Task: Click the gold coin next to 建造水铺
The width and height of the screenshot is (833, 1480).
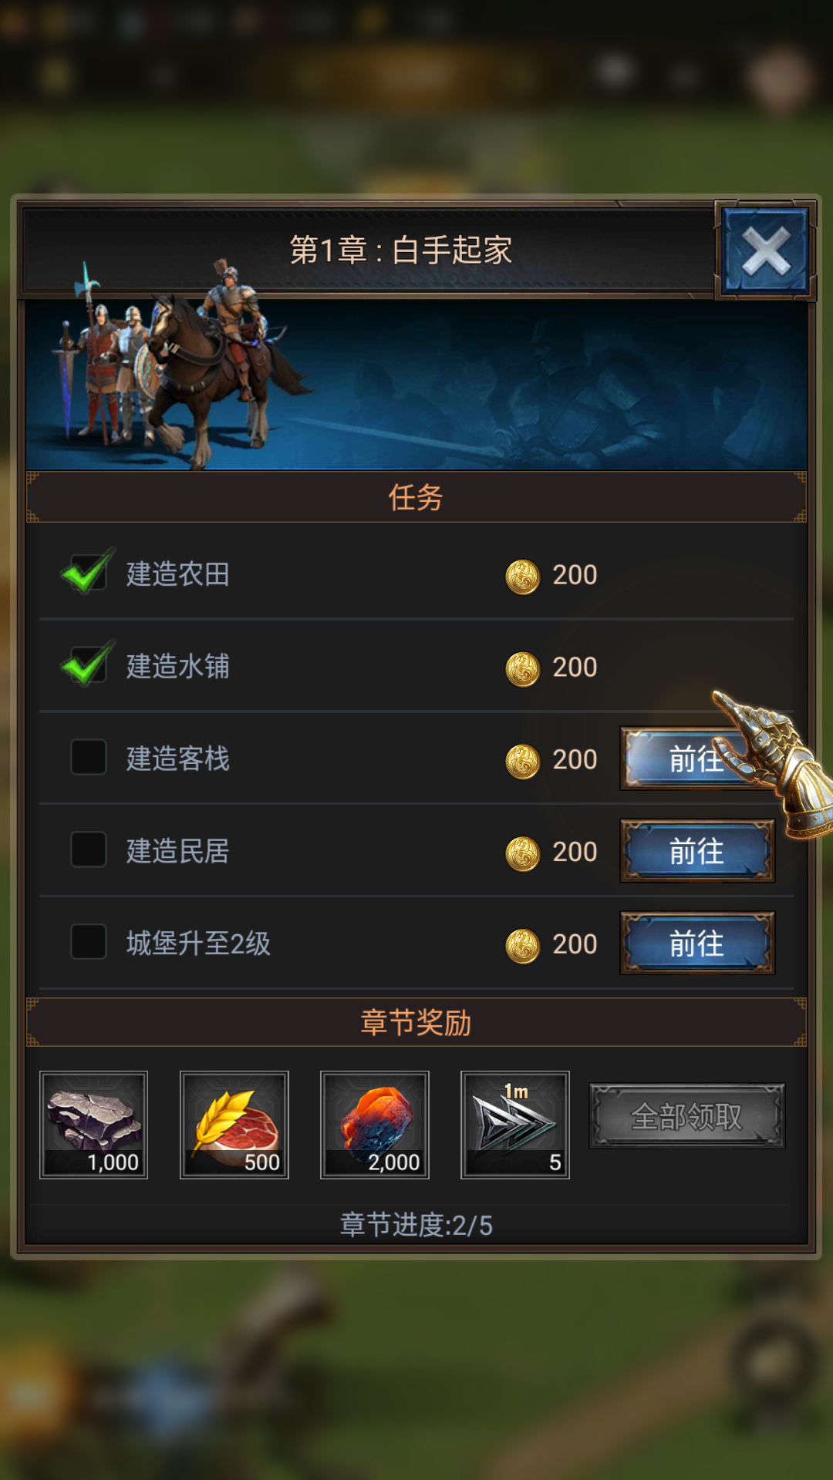Action: (x=522, y=669)
